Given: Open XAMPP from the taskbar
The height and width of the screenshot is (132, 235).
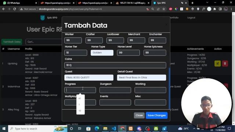Looking at the screenshot, I should click(131, 129).
